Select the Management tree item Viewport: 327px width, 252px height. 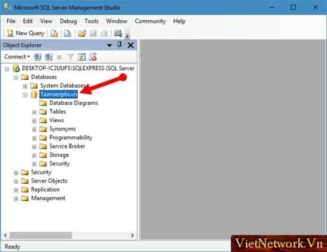tap(48, 198)
